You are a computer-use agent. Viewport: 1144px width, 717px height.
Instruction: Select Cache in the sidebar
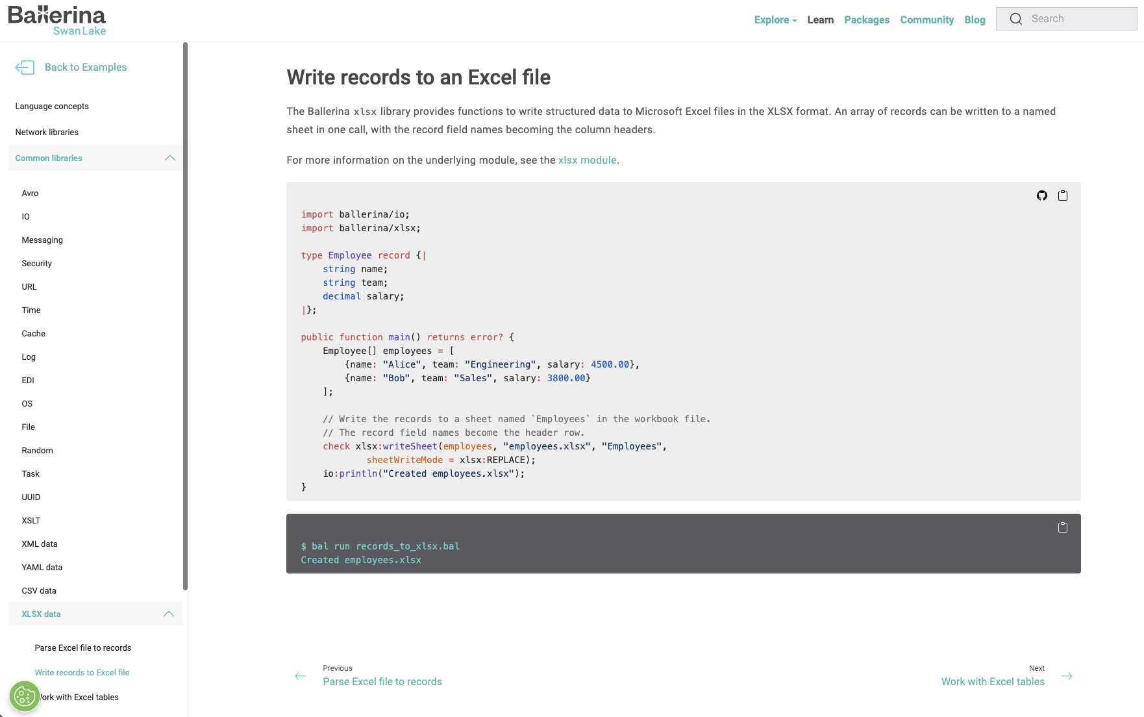point(33,333)
